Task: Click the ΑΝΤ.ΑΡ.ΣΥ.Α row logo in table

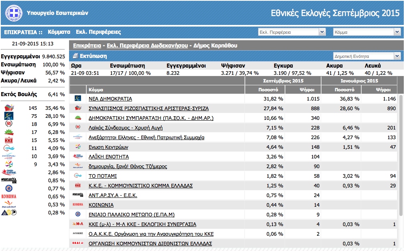Action: [x=78, y=195]
